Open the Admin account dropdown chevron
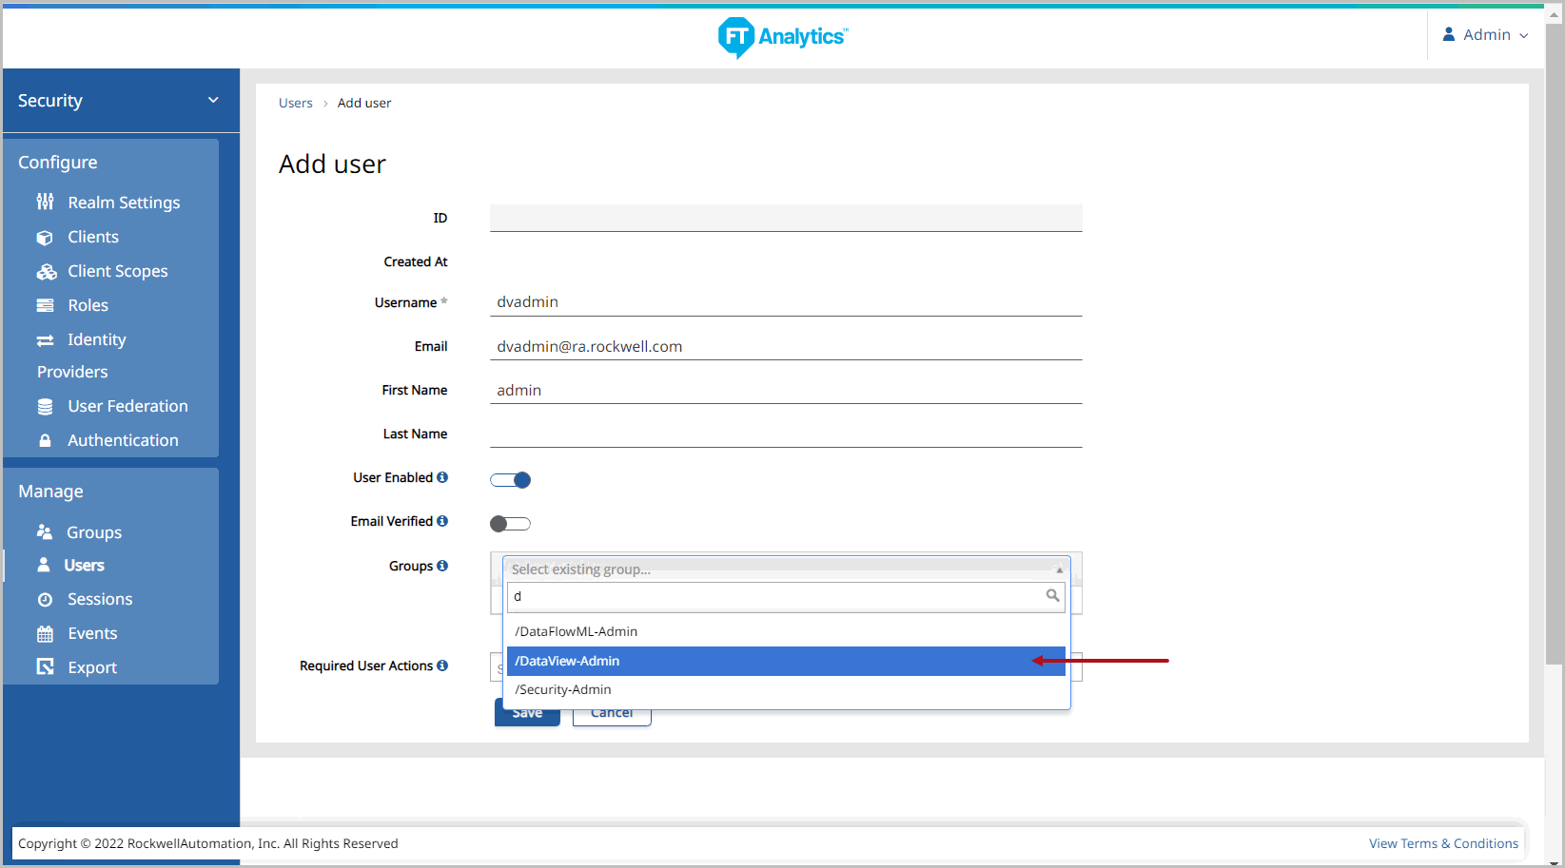 click(1524, 35)
